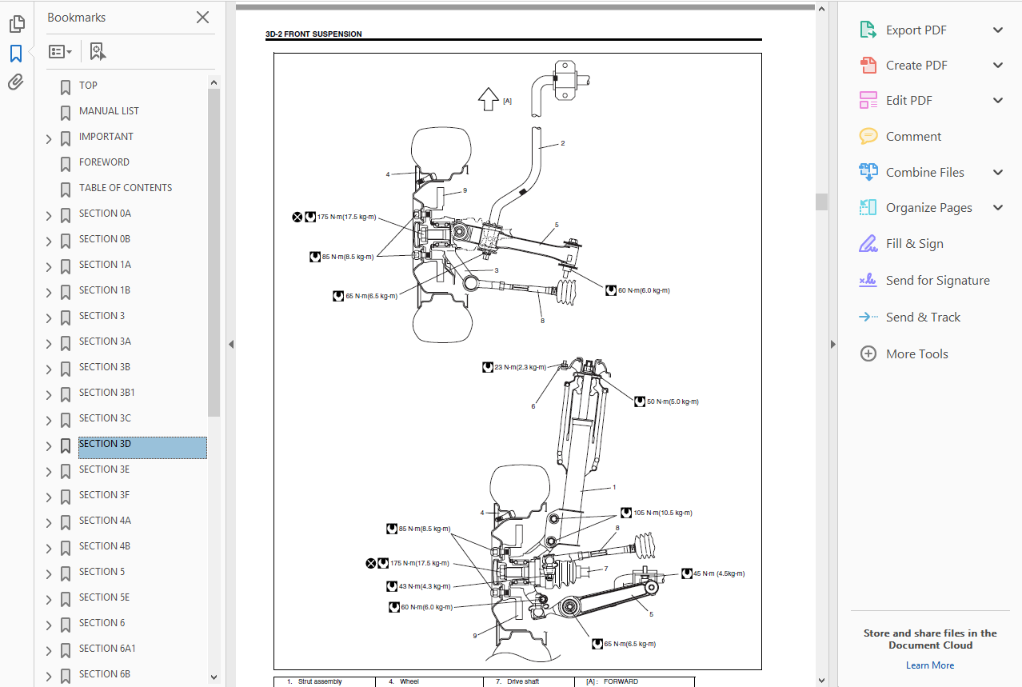Viewport: 1022px width, 687px height.
Task: Click the find bookmark icon
Action: [98, 51]
